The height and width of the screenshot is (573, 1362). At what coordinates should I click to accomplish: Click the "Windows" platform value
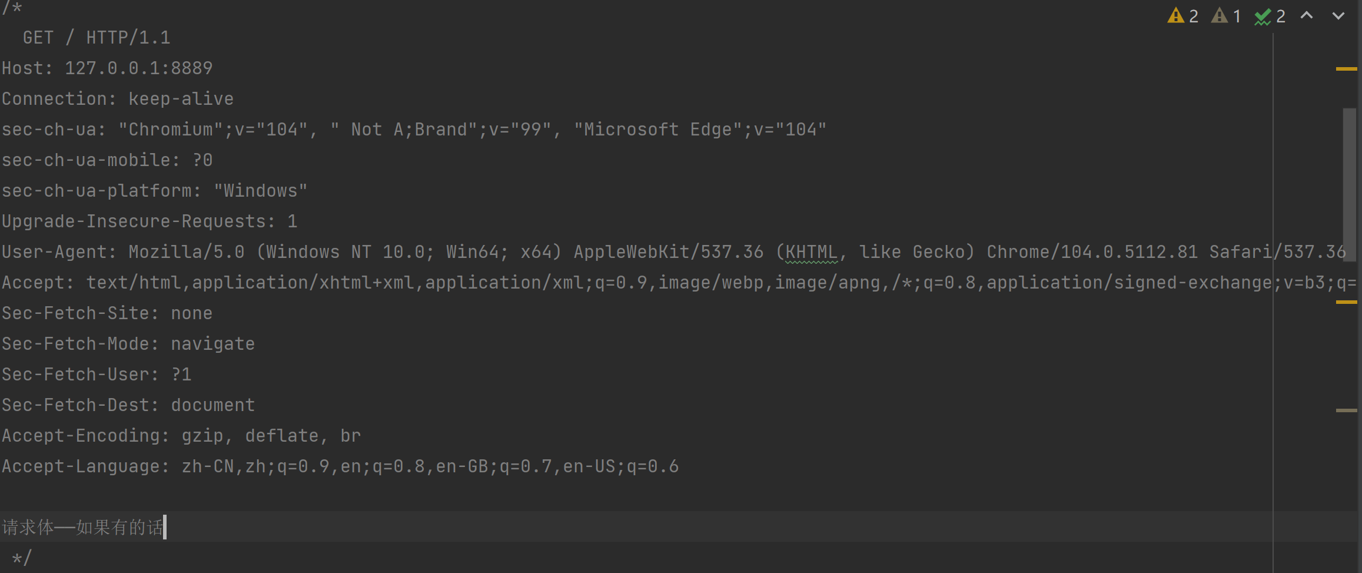260,191
